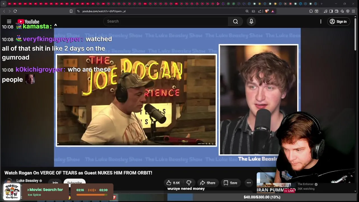Open more actions three-dot menu
The image size is (359, 202).
pyautogui.click(x=249, y=183)
